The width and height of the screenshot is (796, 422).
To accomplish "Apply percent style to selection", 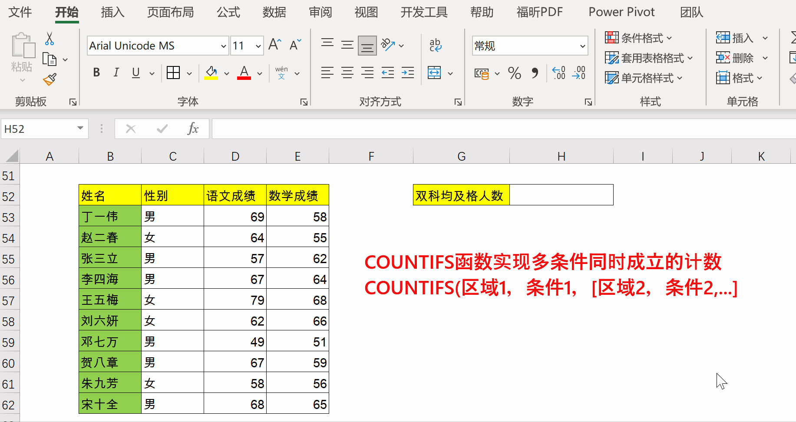I will (x=515, y=73).
